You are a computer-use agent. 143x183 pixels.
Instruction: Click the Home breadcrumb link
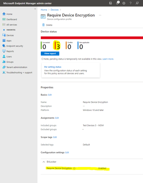pos(44,10)
